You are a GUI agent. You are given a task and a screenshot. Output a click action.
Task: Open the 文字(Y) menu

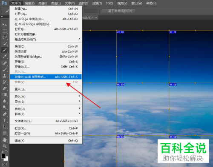pos(70,3)
